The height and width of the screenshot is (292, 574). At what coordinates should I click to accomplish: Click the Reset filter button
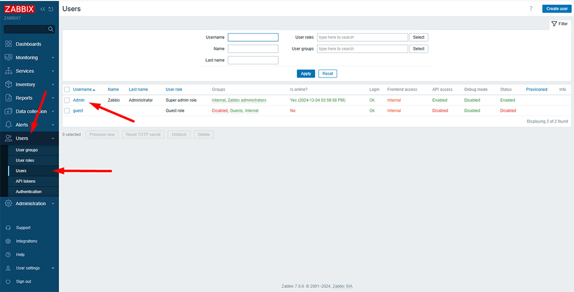(328, 73)
